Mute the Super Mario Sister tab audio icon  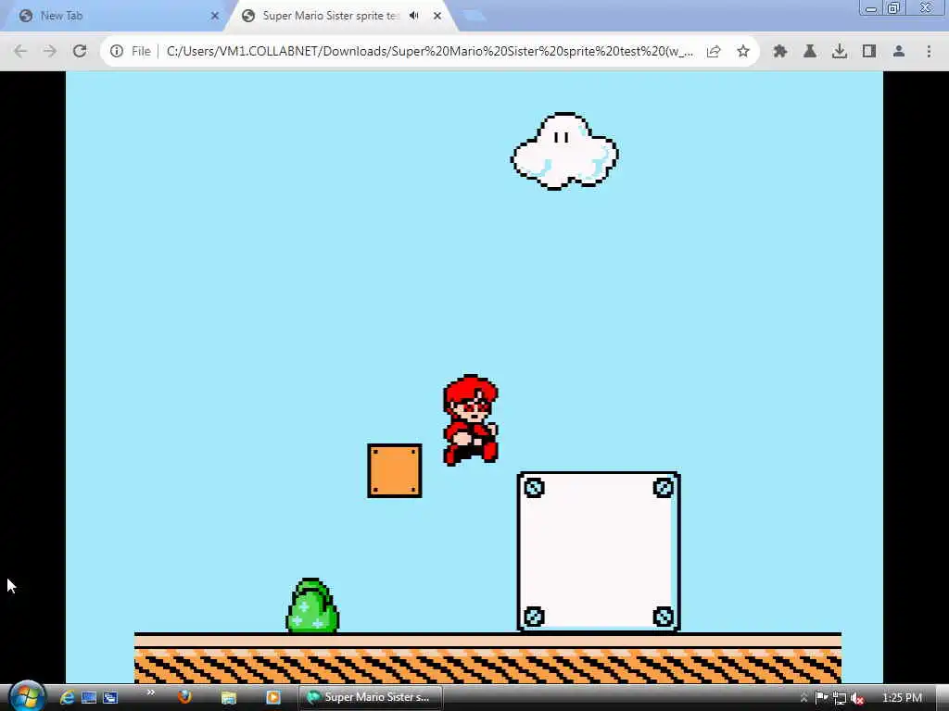414,16
